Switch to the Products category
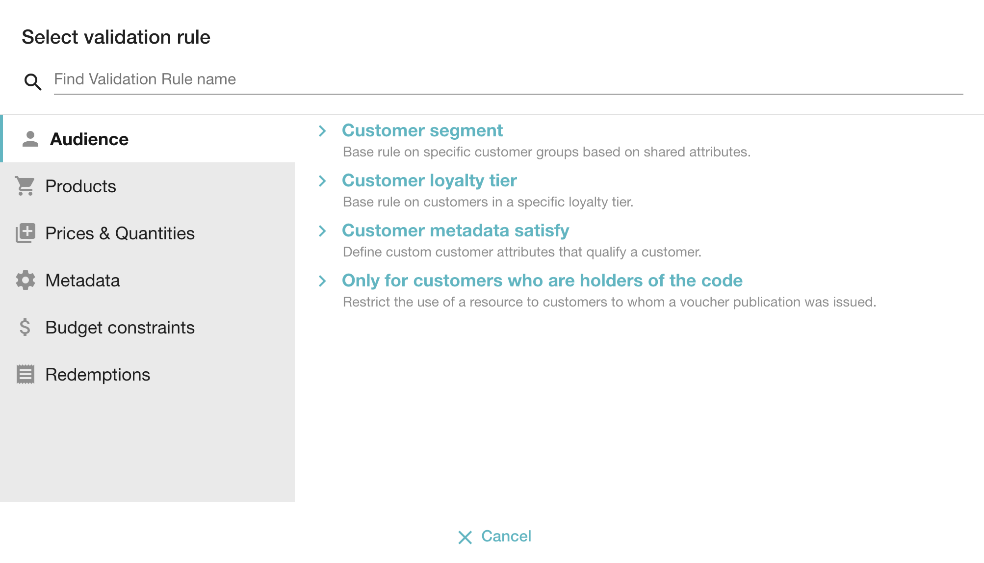984x563 pixels. 81,186
